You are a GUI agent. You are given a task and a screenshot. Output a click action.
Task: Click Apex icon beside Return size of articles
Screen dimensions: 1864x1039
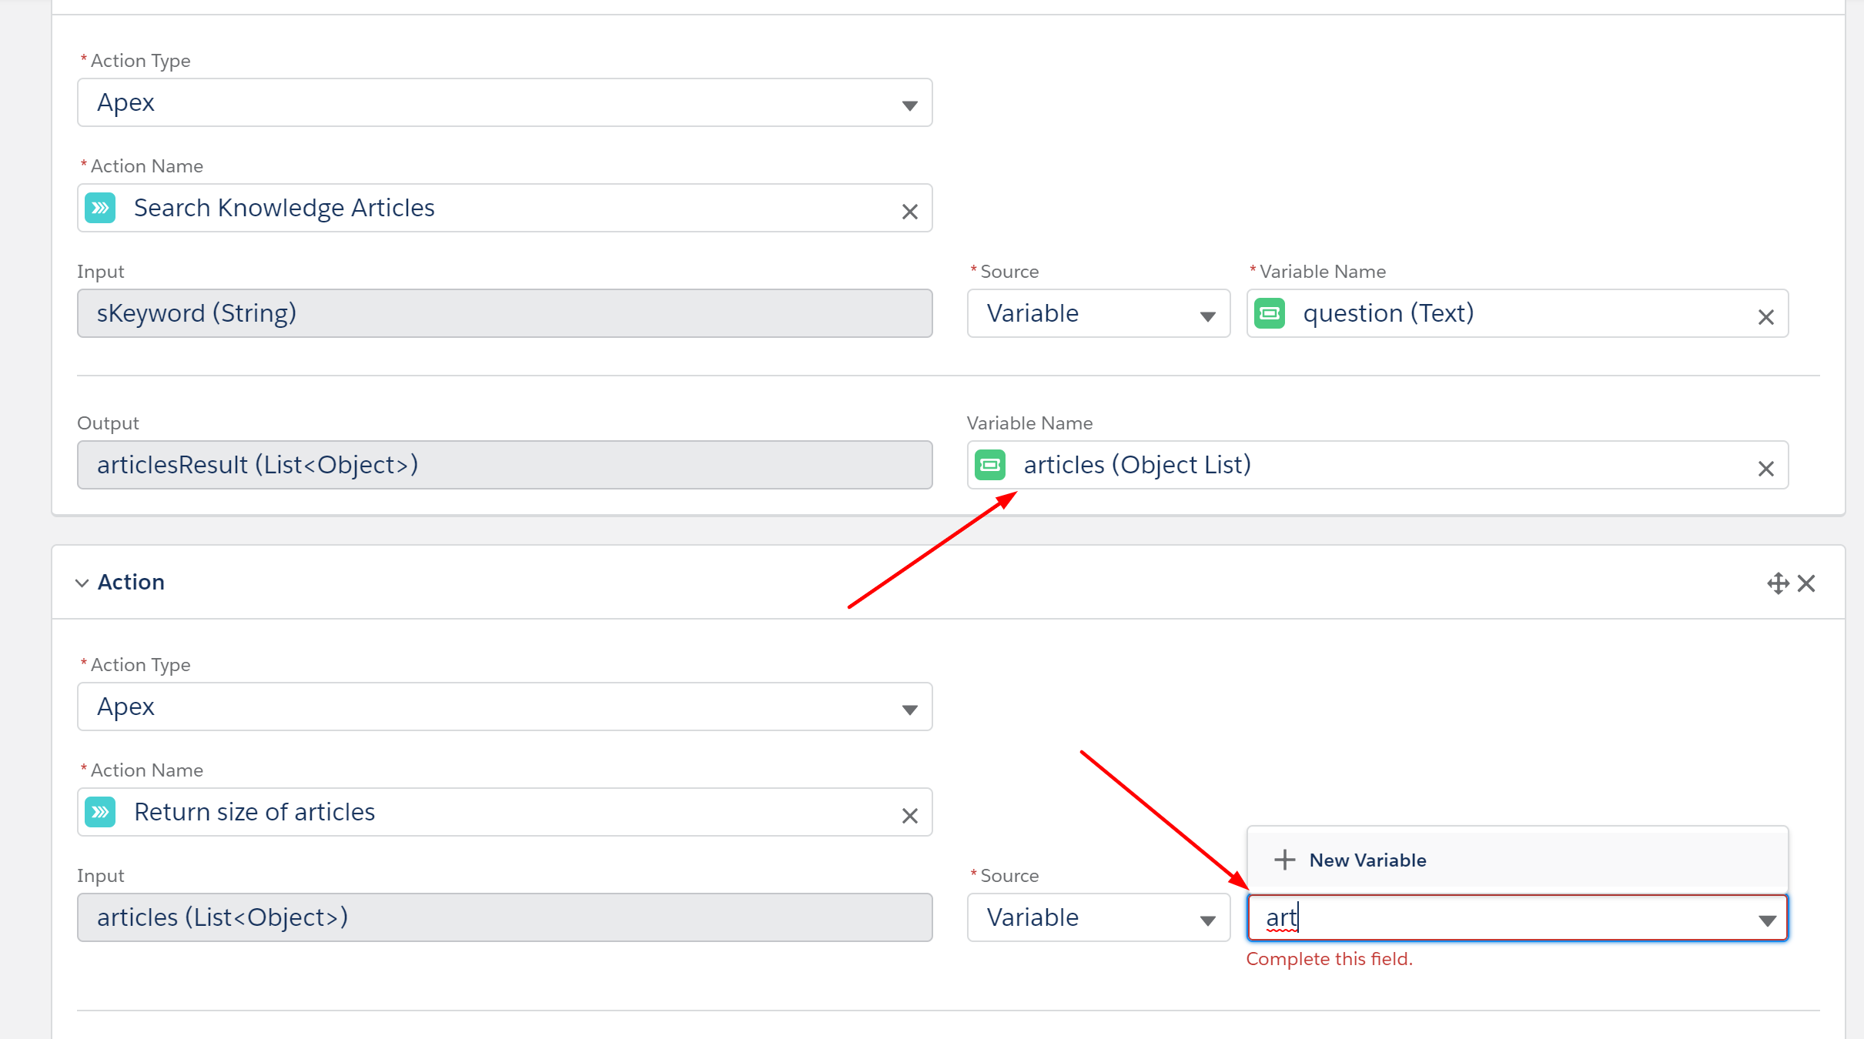pyautogui.click(x=100, y=812)
